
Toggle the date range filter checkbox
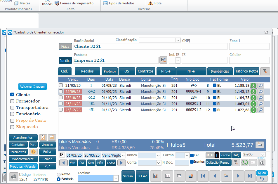coord(62,155)
